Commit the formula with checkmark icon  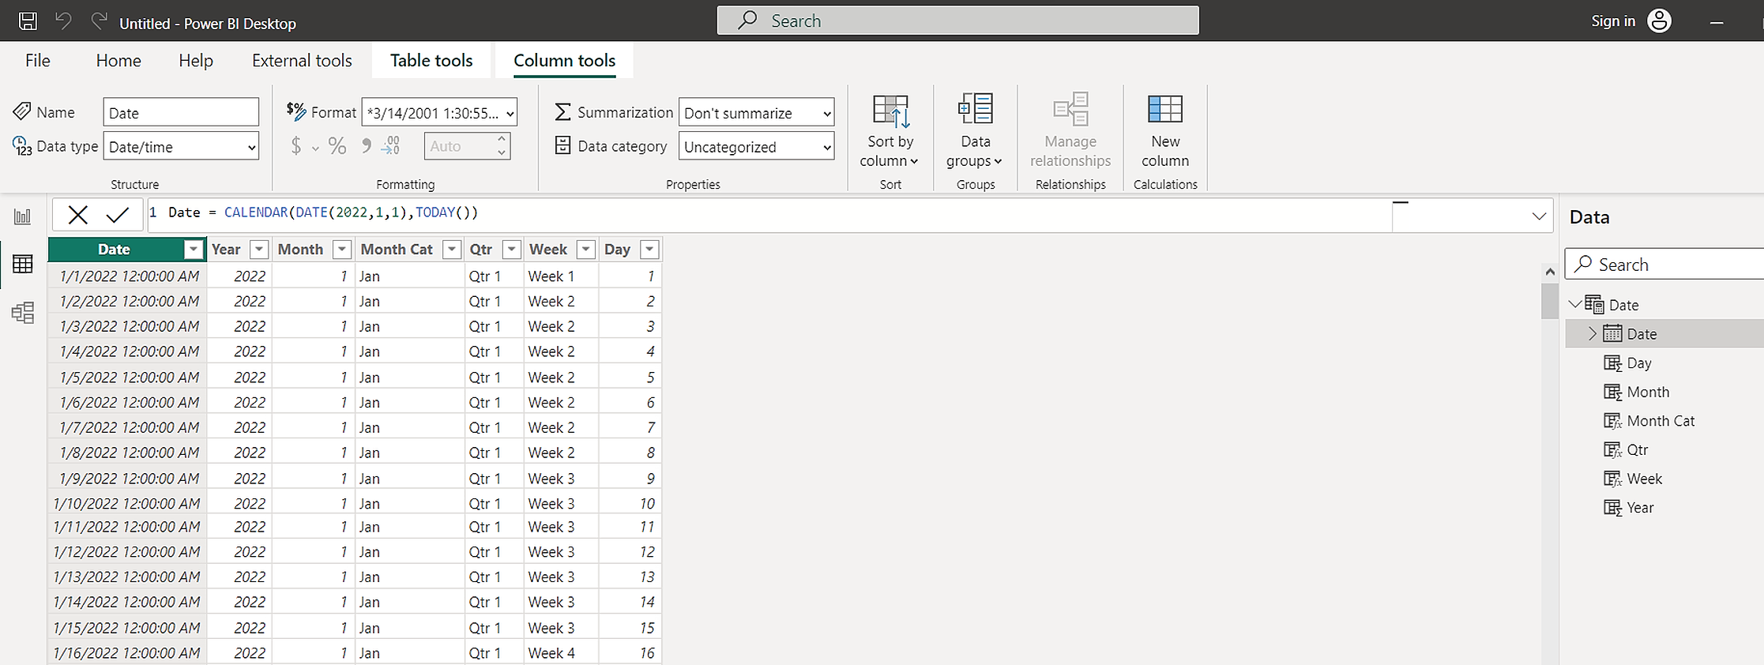point(118,215)
